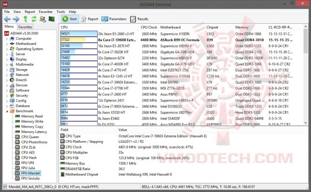Expand the Network tree node
The image size is (311, 192).
7,75
